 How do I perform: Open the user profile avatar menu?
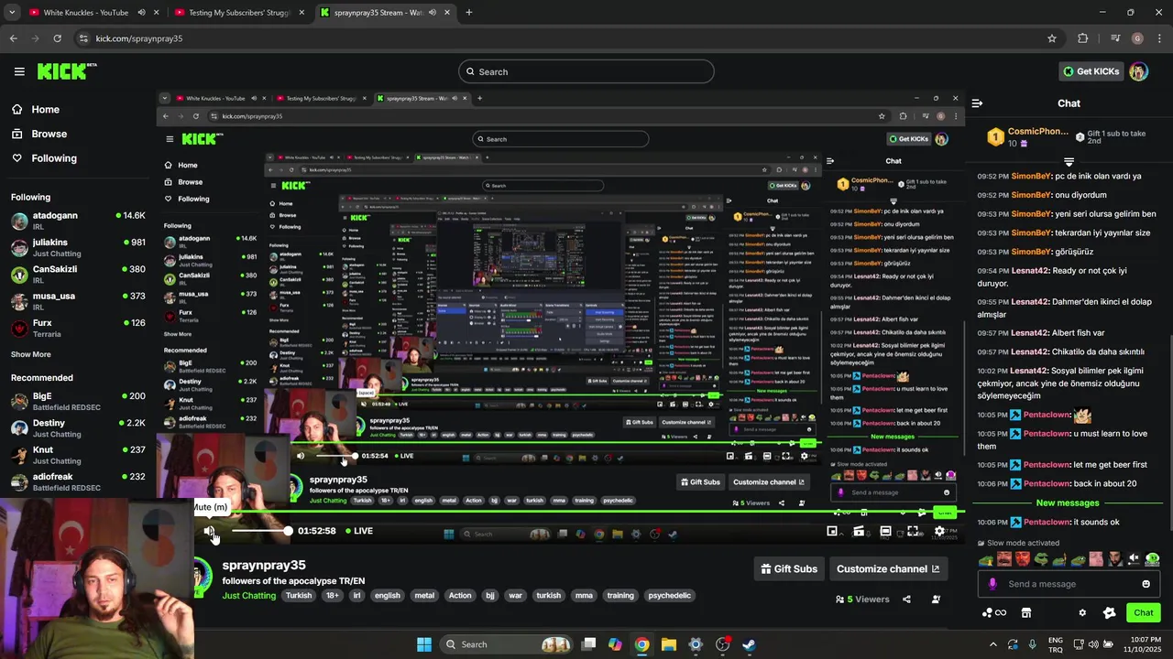tap(1139, 71)
